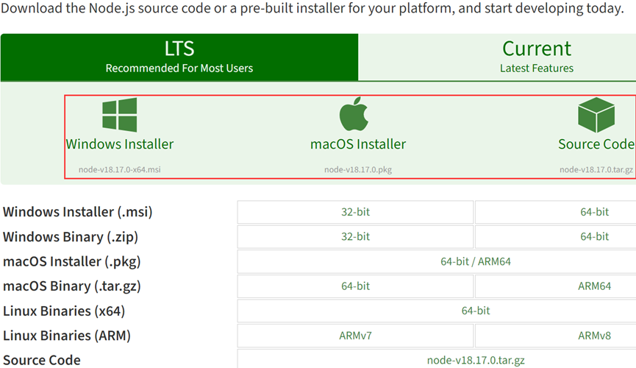This screenshot has width=636, height=368.
Task: Open the Source Code heading link
Action: point(596,144)
